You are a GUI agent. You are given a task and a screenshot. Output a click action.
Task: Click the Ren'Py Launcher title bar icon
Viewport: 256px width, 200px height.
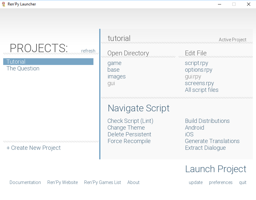tap(4, 4)
